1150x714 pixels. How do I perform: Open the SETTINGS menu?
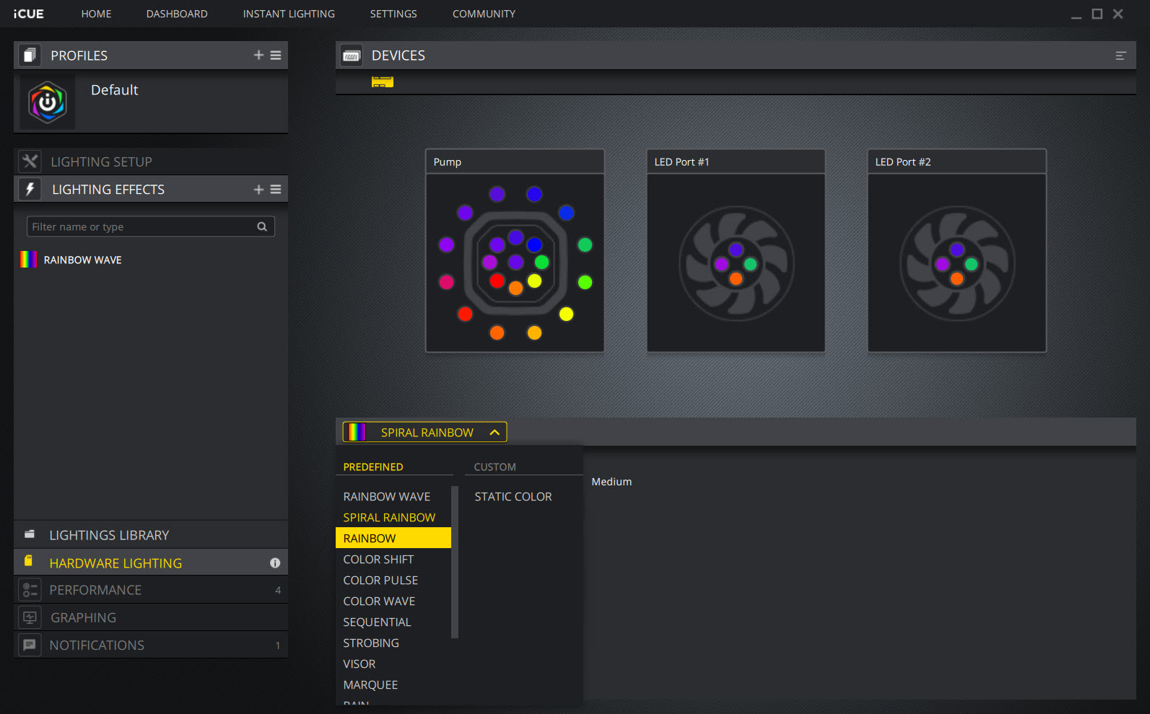pos(393,14)
